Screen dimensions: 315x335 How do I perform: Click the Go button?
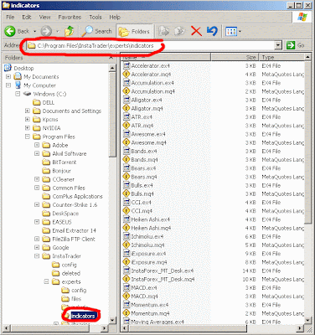(295, 45)
